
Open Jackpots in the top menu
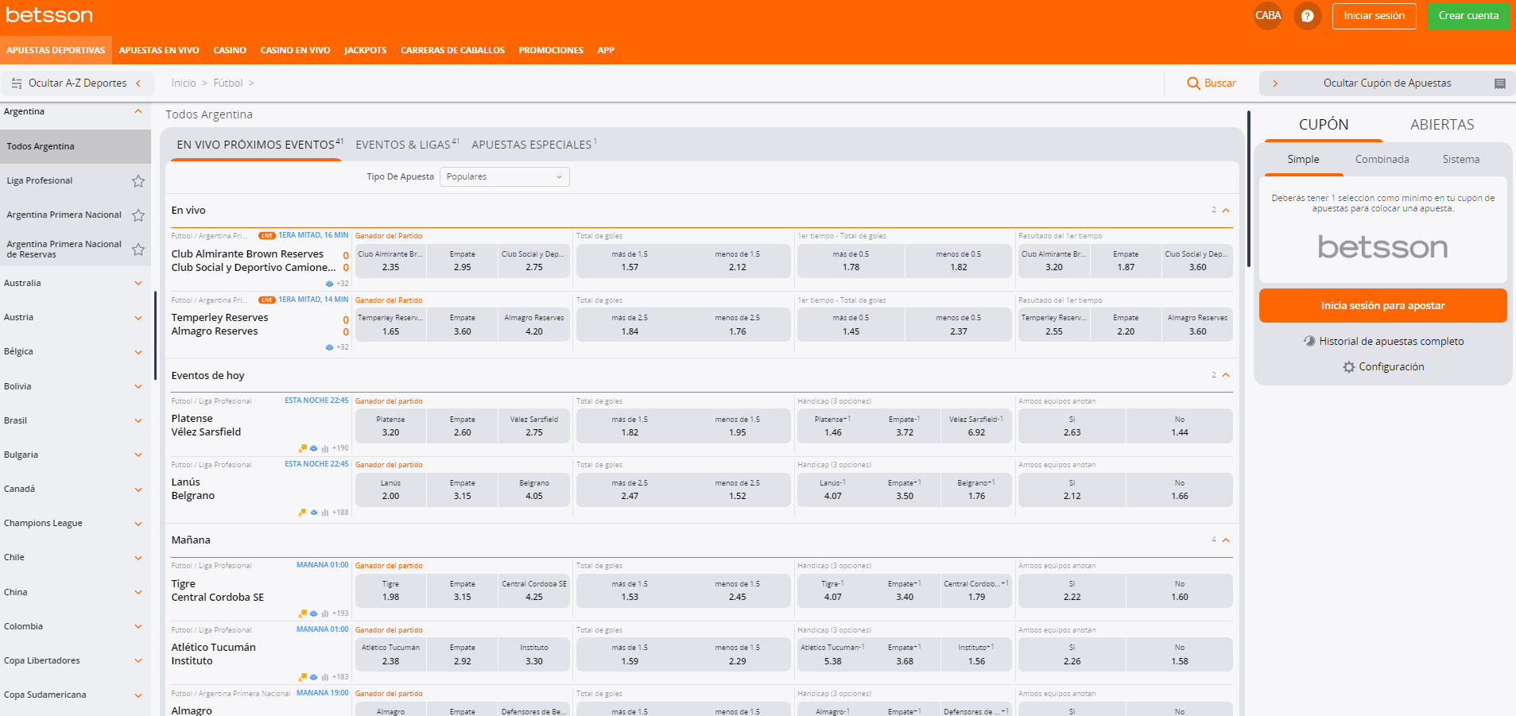[365, 50]
